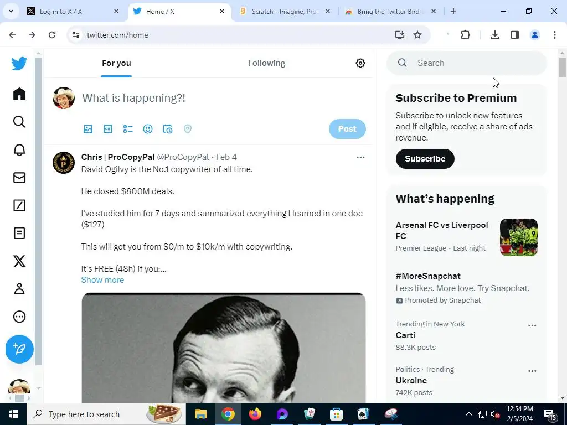Image resolution: width=567 pixels, height=425 pixels.
Task: Open Firefox from the taskbar
Action: click(x=255, y=414)
